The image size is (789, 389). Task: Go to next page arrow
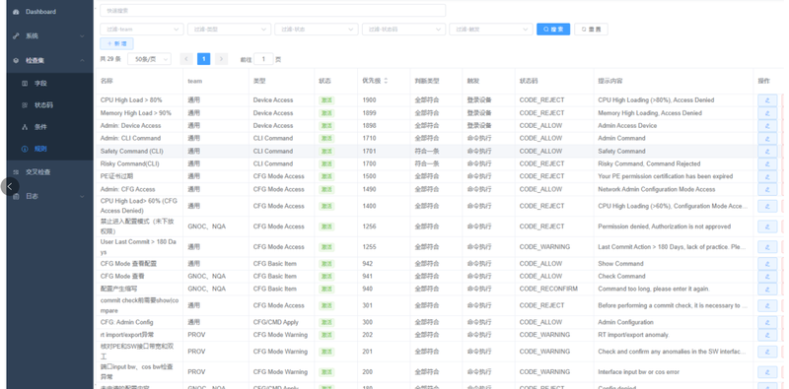coord(221,59)
